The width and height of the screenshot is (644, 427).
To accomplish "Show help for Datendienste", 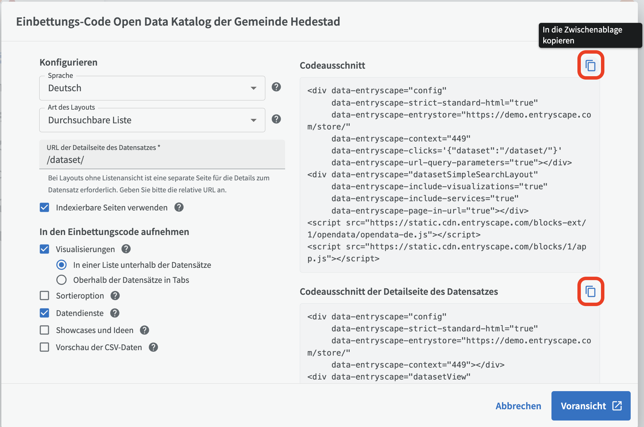I will click(115, 313).
